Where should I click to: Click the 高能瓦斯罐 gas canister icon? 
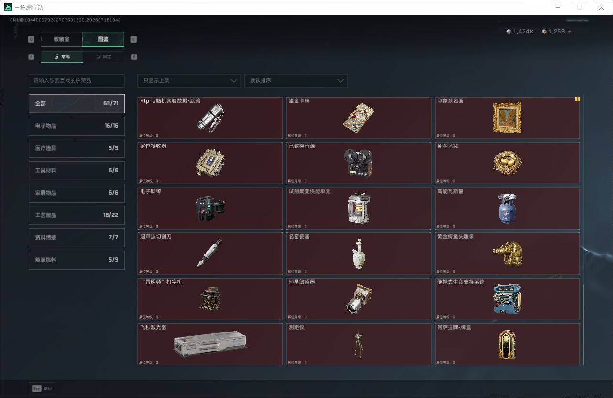click(x=507, y=208)
